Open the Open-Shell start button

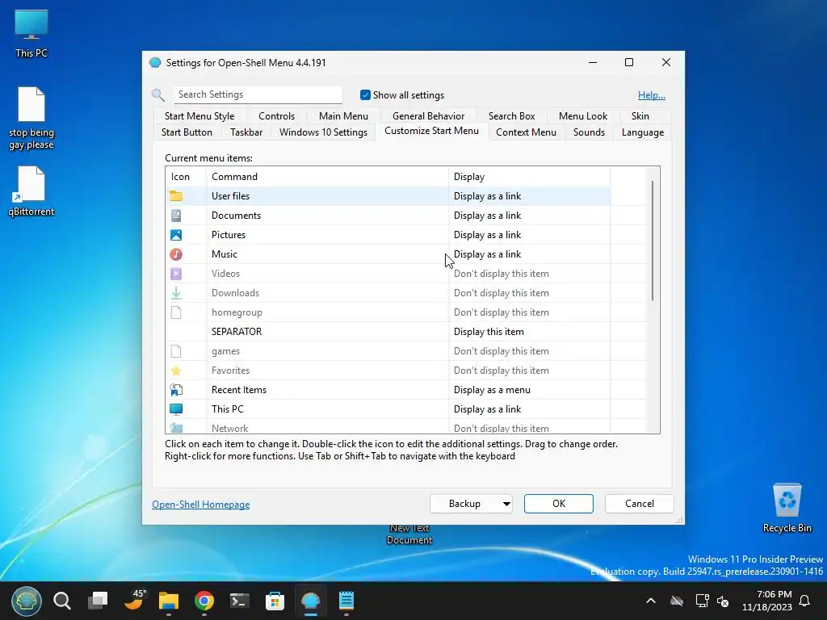point(27,601)
